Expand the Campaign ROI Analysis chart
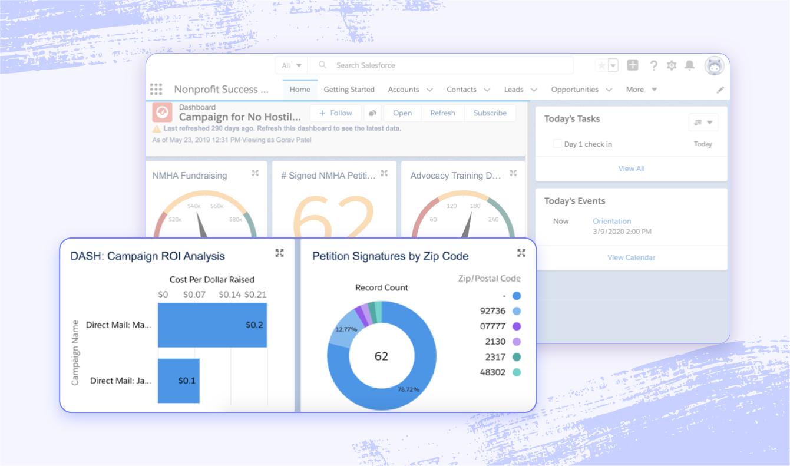This screenshot has height=466, width=790. tap(280, 253)
